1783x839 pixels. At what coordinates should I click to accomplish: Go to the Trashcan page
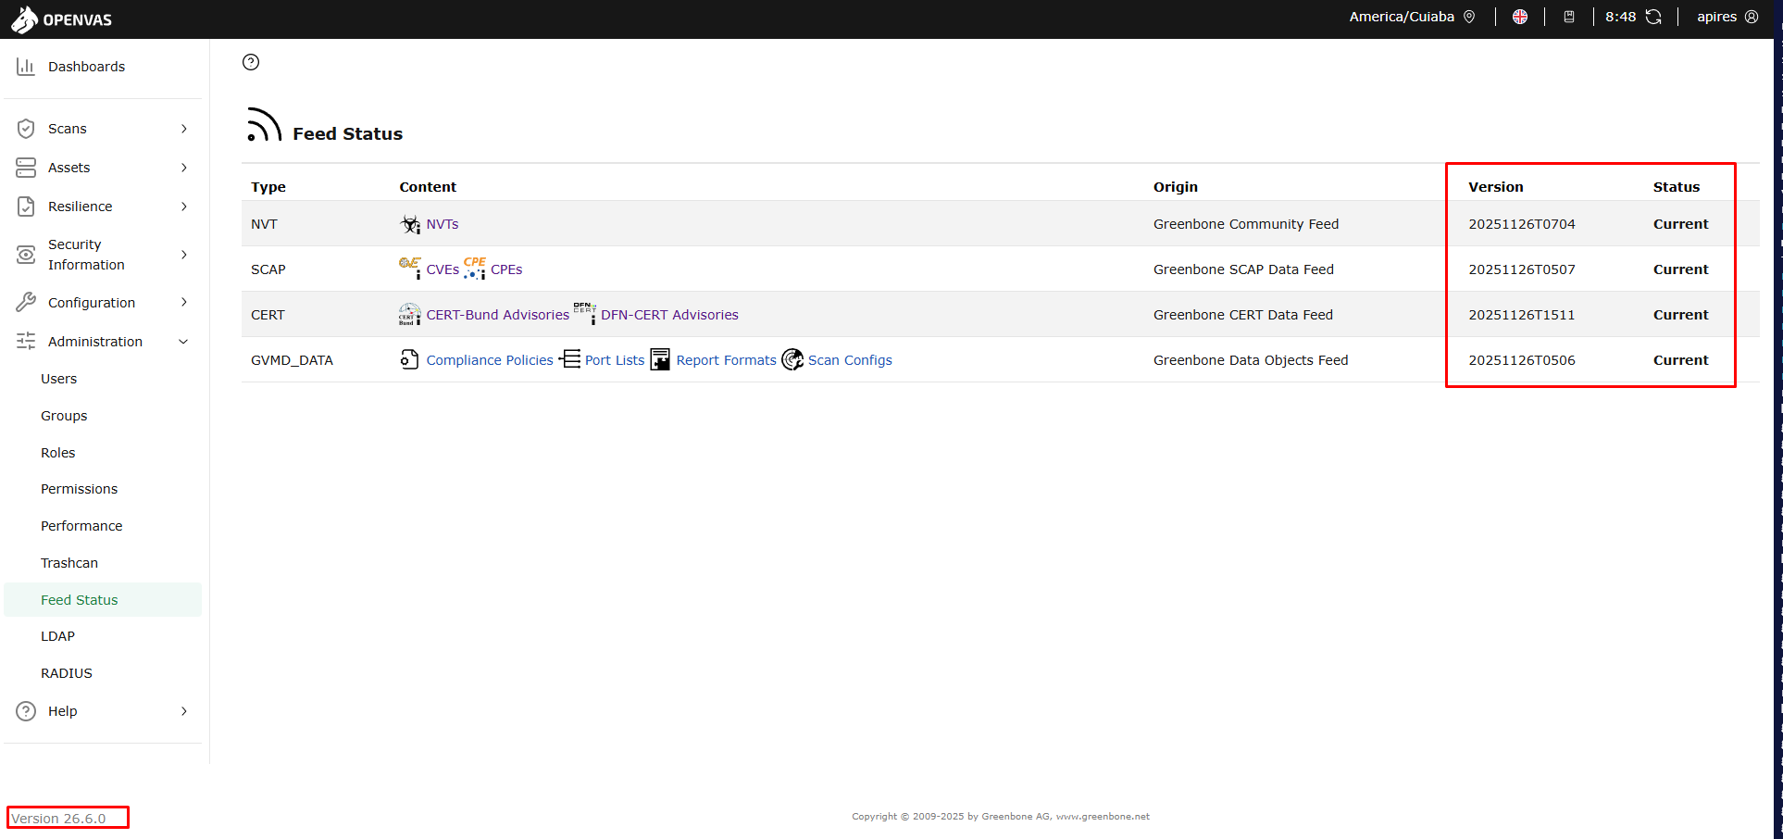click(x=69, y=563)
